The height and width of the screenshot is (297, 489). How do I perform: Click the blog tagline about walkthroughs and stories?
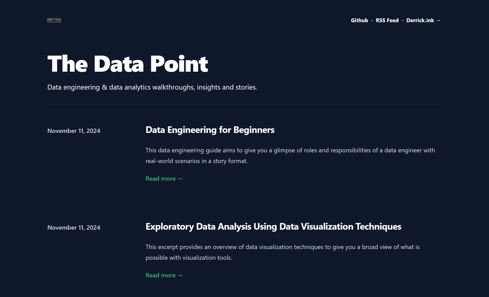pos(152,87)
